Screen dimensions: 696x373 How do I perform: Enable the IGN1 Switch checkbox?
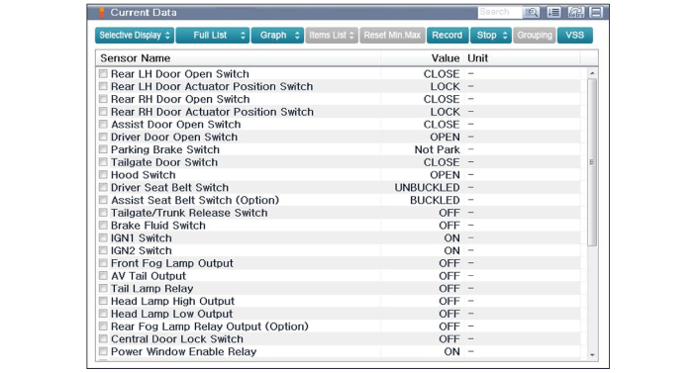point(103,237)
